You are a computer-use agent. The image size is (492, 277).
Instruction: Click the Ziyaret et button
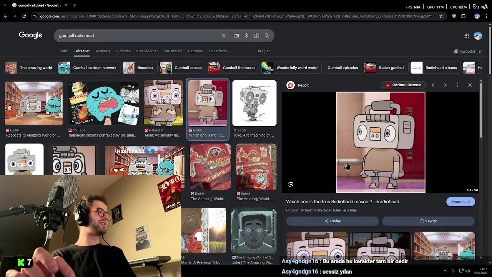tap(460, 202)
